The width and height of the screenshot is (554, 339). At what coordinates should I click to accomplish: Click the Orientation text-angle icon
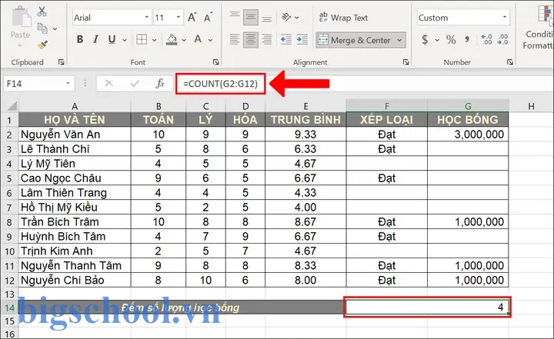coord(286,17)
